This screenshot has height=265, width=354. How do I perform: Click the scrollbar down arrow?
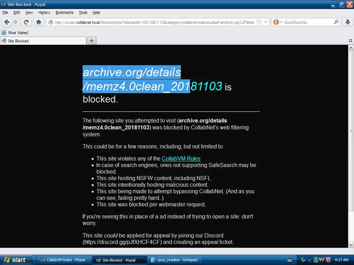[x=351, y=245]
